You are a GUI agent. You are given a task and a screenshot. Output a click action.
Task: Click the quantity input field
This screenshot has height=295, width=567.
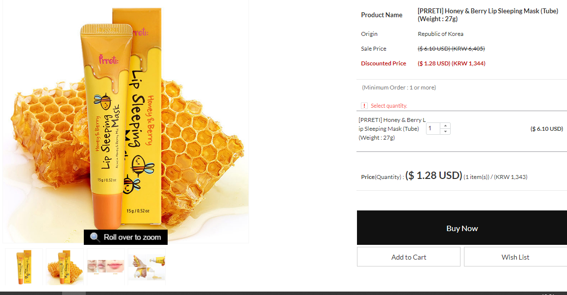click(433, 129)
